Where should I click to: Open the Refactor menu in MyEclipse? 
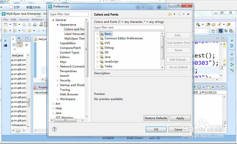(x=37, y=19)
